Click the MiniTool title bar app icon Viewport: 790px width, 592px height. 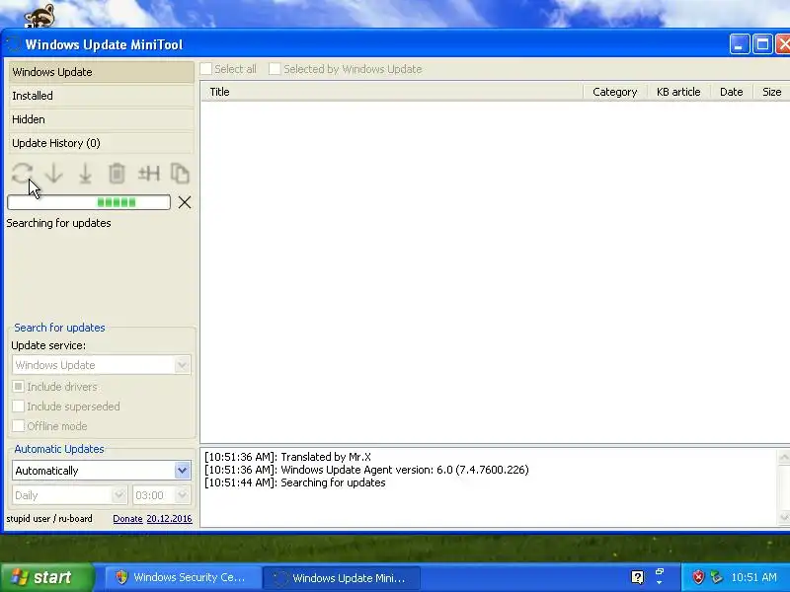(x=14, y=44)
